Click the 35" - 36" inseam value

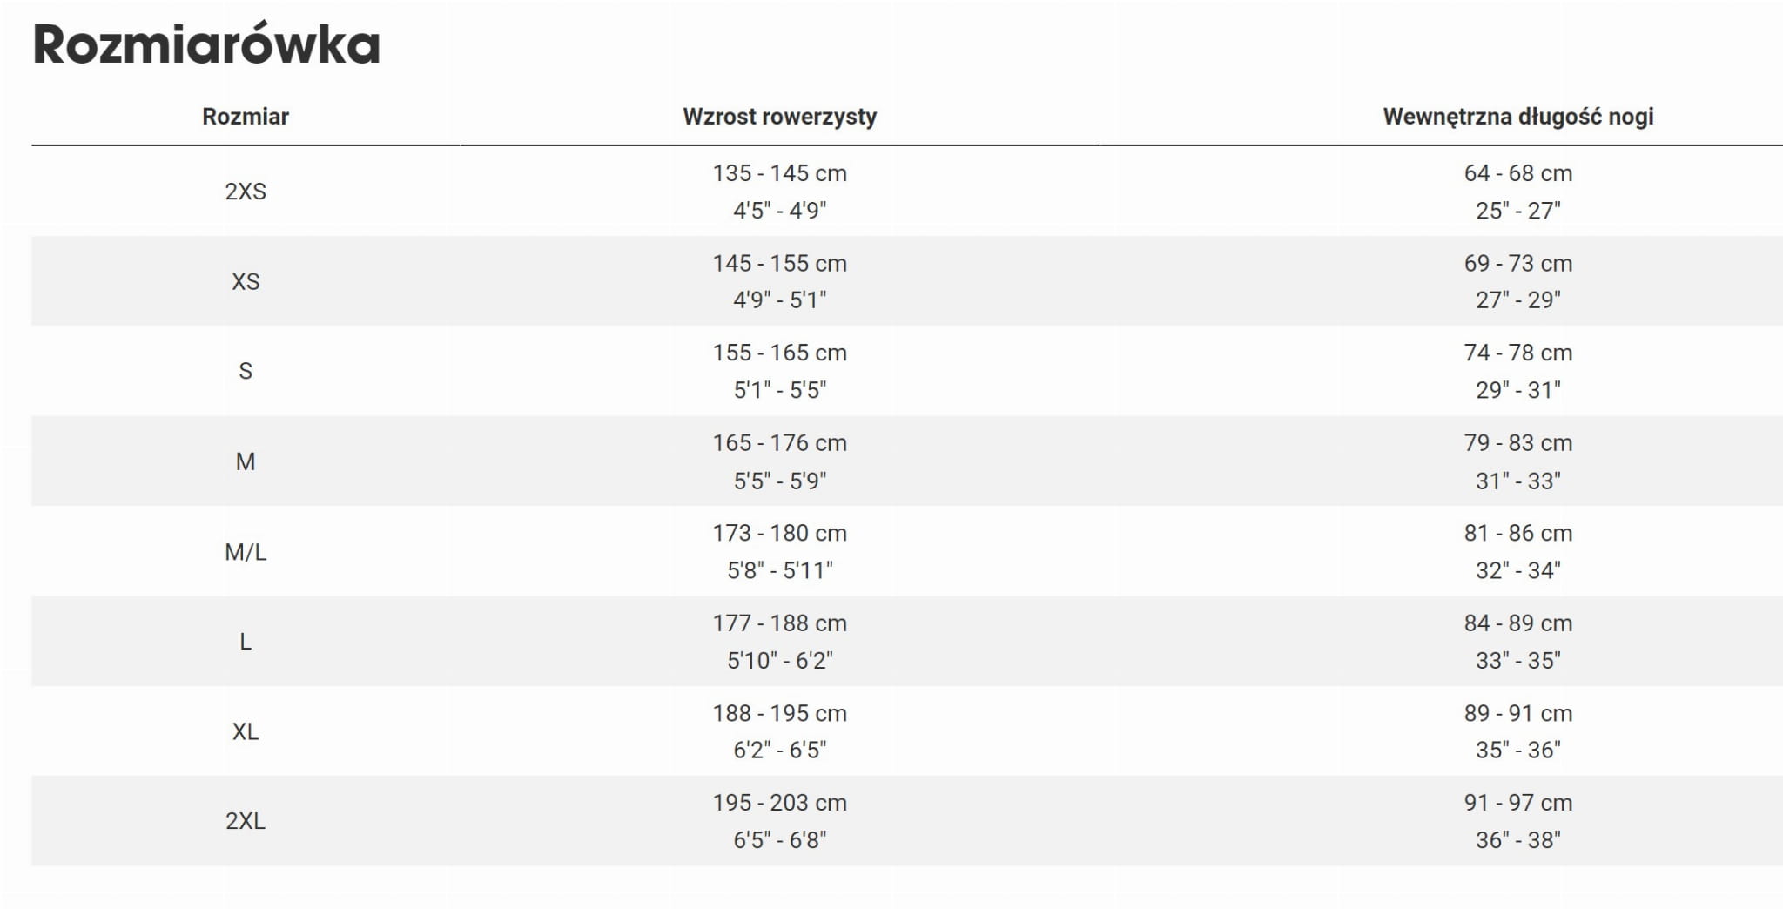click(1517, 750)
